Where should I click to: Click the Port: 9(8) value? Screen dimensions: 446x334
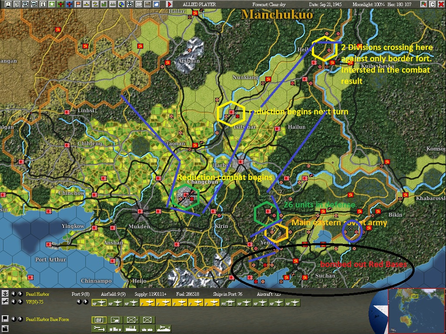pyautogui.click(x=81, y=294)
